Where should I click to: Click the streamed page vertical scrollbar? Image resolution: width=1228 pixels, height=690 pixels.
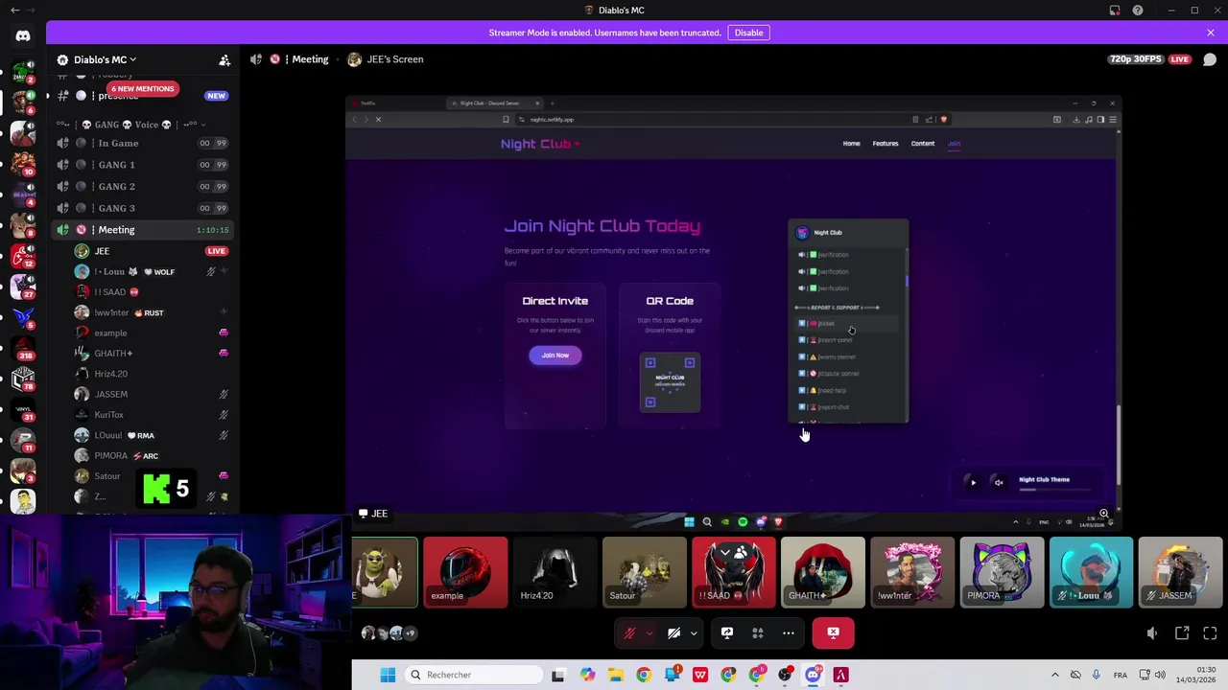click(x=1118, y=446)
